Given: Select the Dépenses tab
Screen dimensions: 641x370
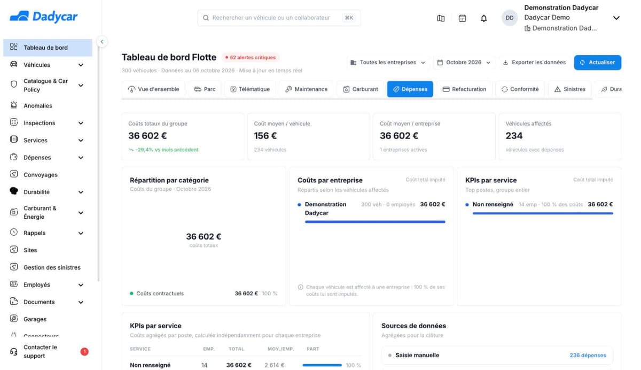Looking at the screenshot, I should (410, 89).
